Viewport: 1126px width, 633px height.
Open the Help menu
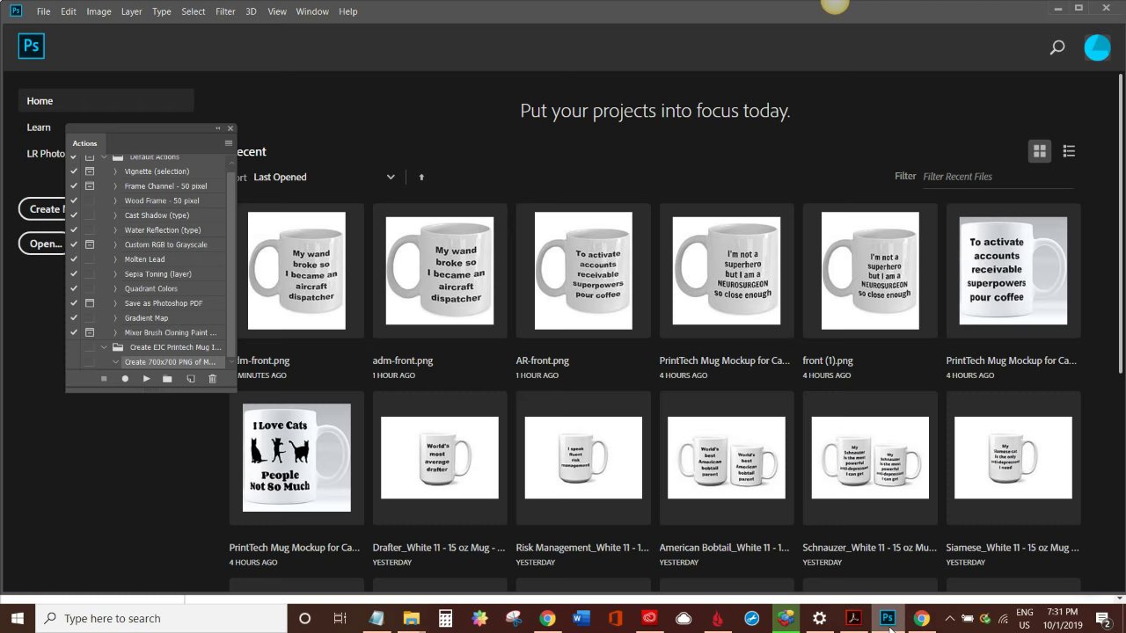click(348, 11)
